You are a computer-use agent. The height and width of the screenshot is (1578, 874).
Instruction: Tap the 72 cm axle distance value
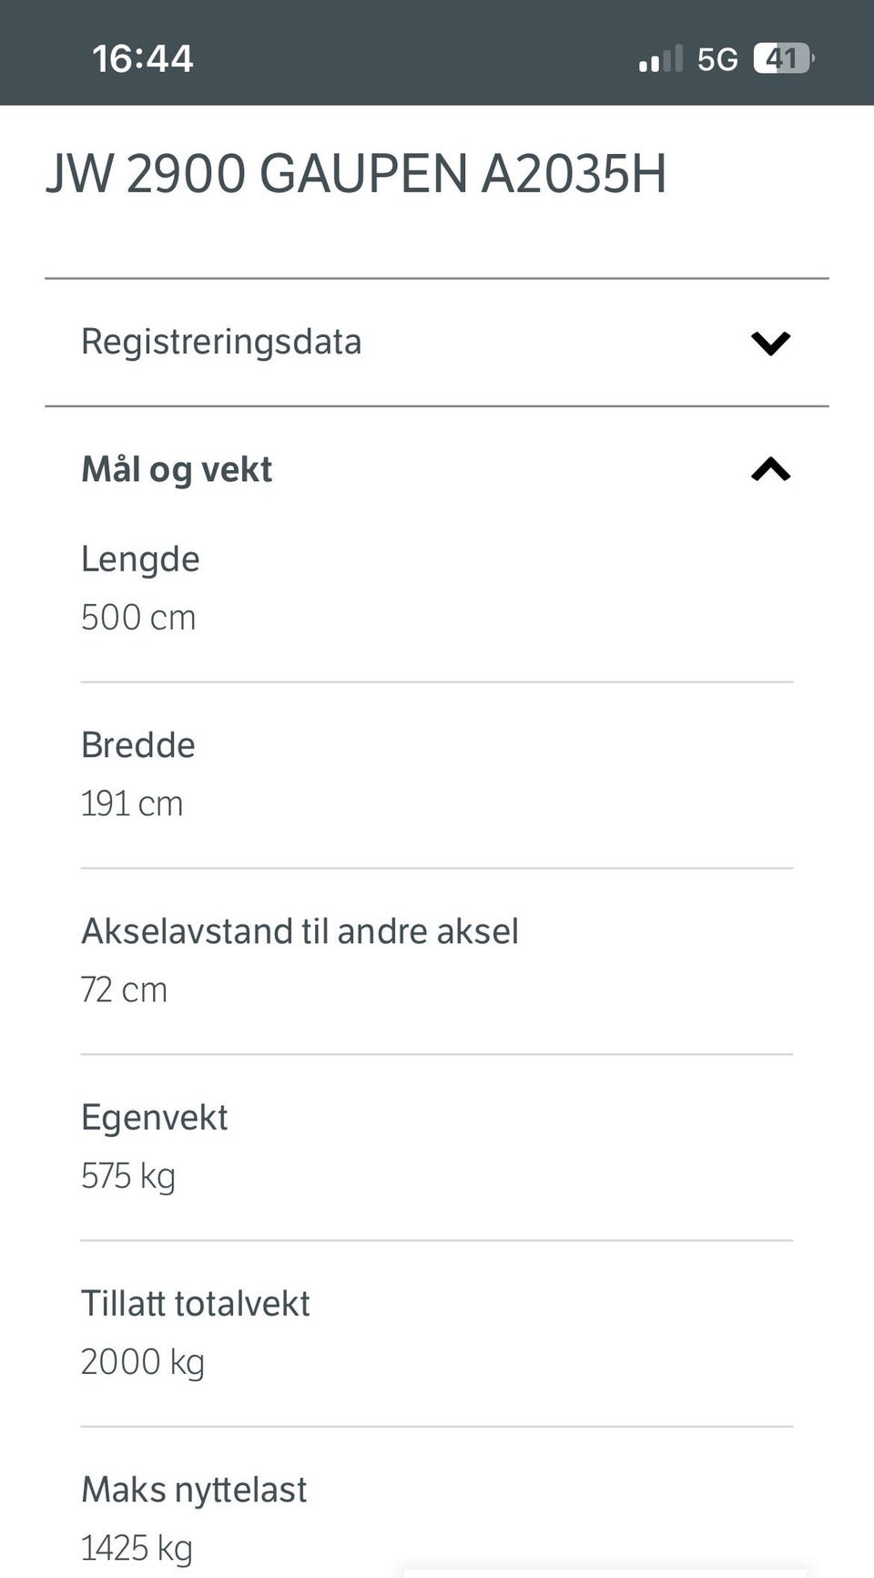[125, 989]
